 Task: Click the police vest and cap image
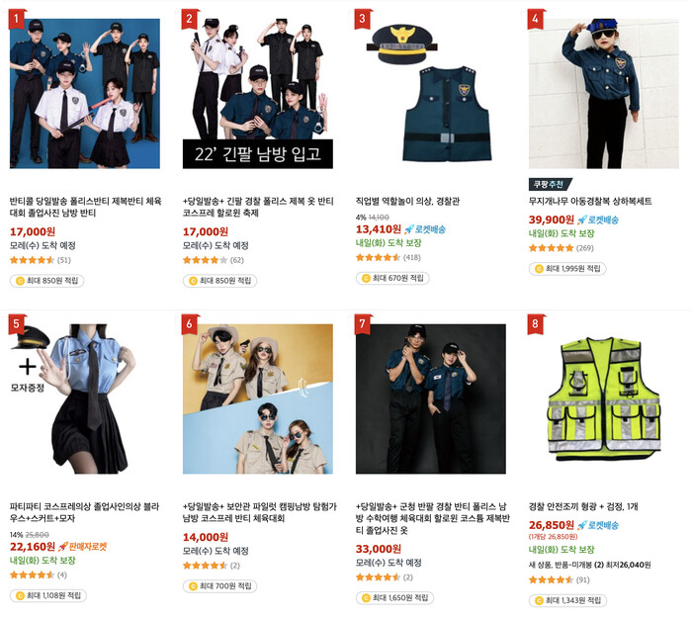point(431,93)
